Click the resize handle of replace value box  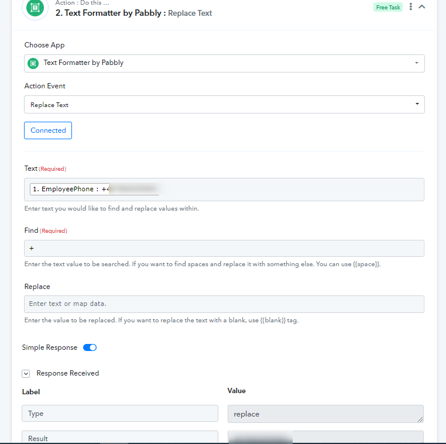click(x=420, y=419)
